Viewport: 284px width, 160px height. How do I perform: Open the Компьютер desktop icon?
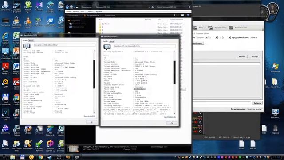point(5,22)
